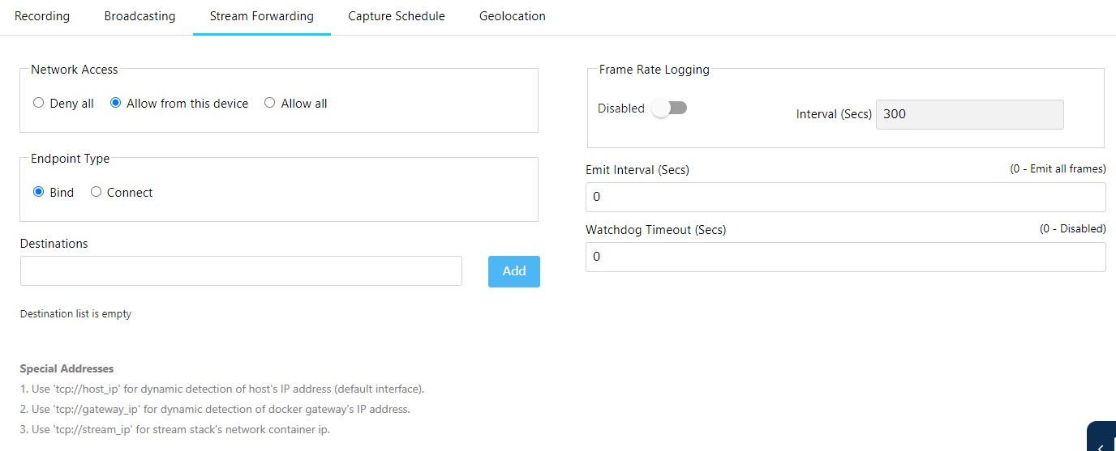The width and height of the screenshot is (1116, 451).
Task: Open the Recording tab
Action: (x=42, y=16)
